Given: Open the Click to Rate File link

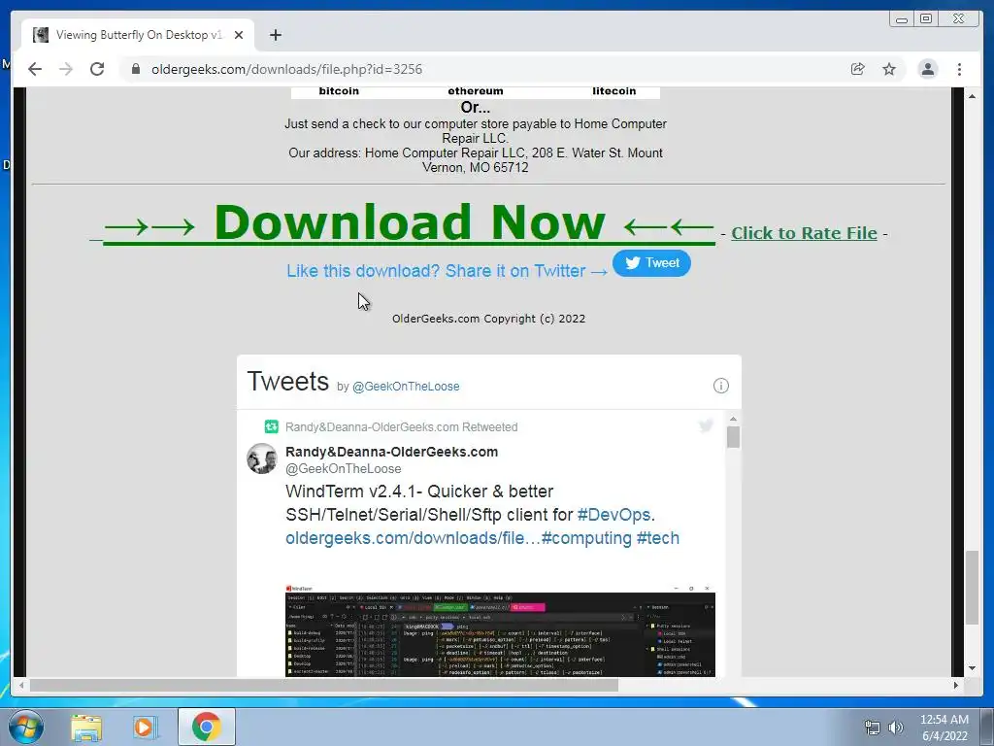Looking at the screenshot, I should 804,233.
